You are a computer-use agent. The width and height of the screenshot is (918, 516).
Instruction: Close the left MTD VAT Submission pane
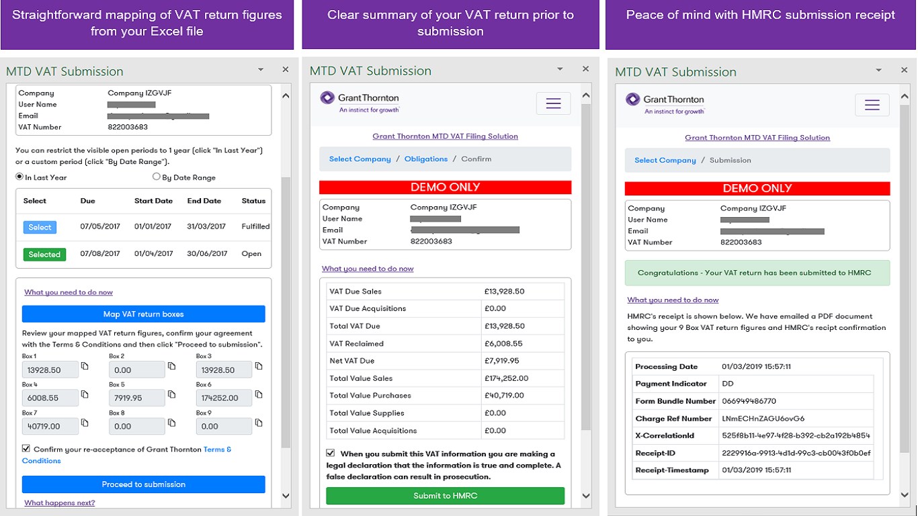point(285,69)
